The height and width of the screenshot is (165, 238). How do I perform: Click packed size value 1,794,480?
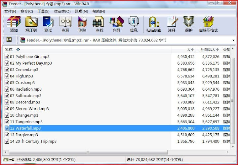coord(211,141)
